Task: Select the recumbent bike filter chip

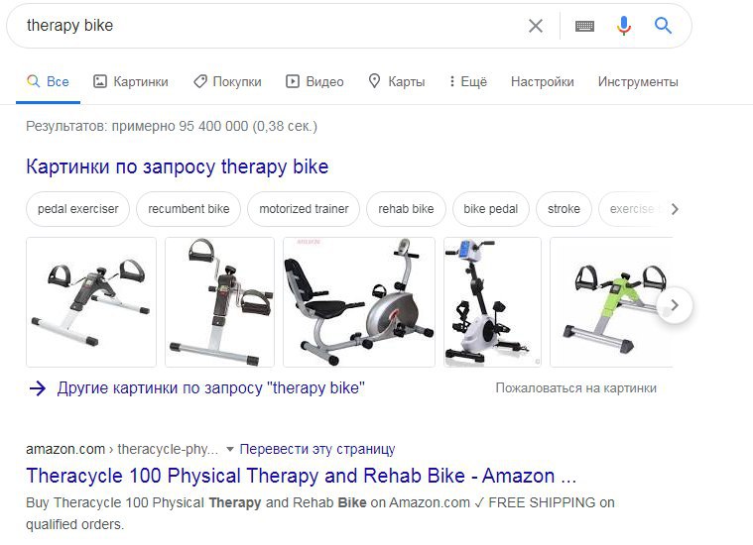Action: click(x=188, y=209)
